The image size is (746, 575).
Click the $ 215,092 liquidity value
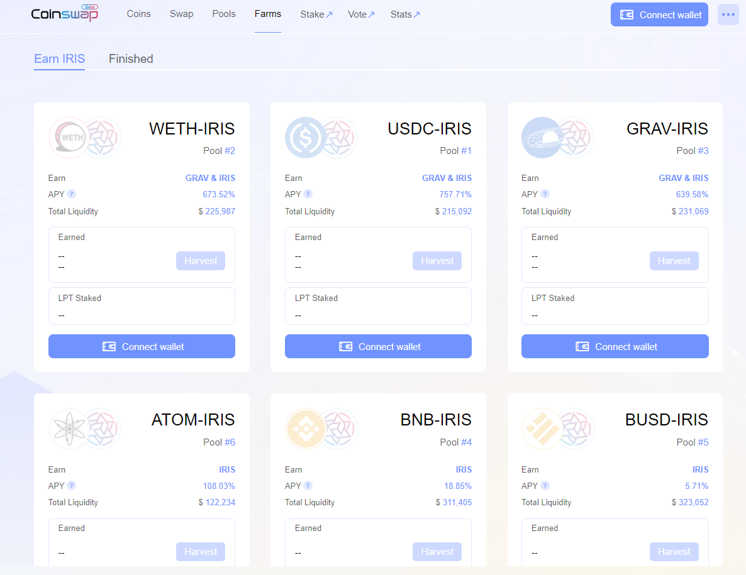point(454,211)
